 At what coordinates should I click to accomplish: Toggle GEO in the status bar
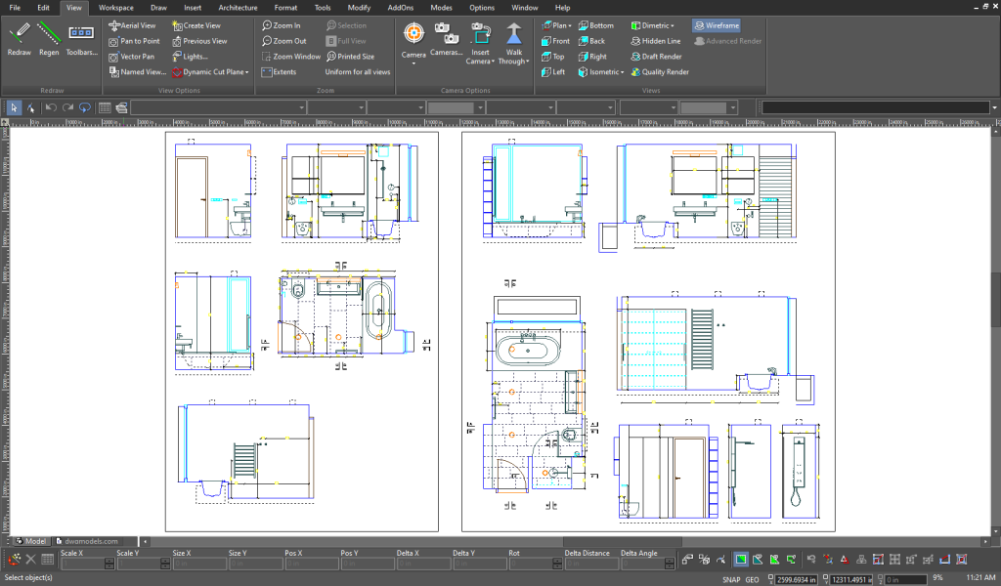[x=752, y=579]
